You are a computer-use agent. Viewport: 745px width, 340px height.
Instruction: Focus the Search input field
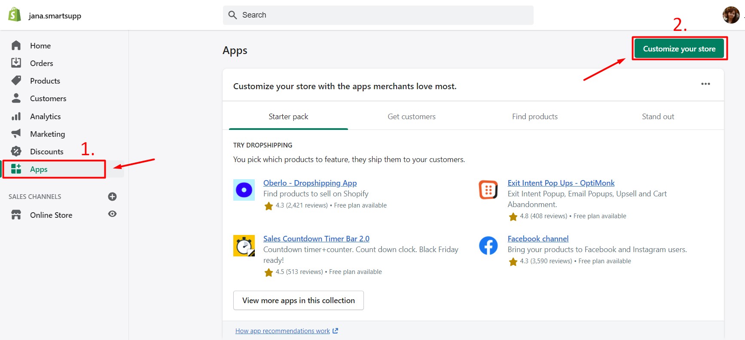tap(378, 15)
